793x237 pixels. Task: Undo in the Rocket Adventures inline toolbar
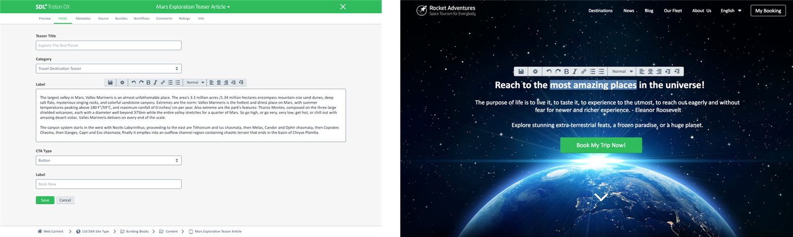tap(549, 71)
